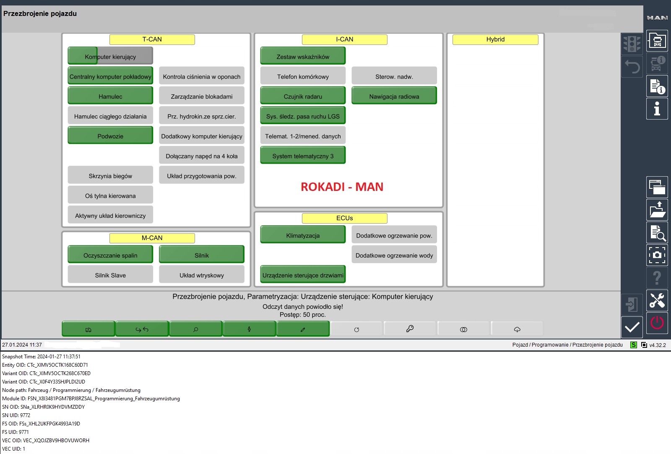Click Oś tylna kierowana
Screen dimensions: 671x454
click(x=110, y=195)
